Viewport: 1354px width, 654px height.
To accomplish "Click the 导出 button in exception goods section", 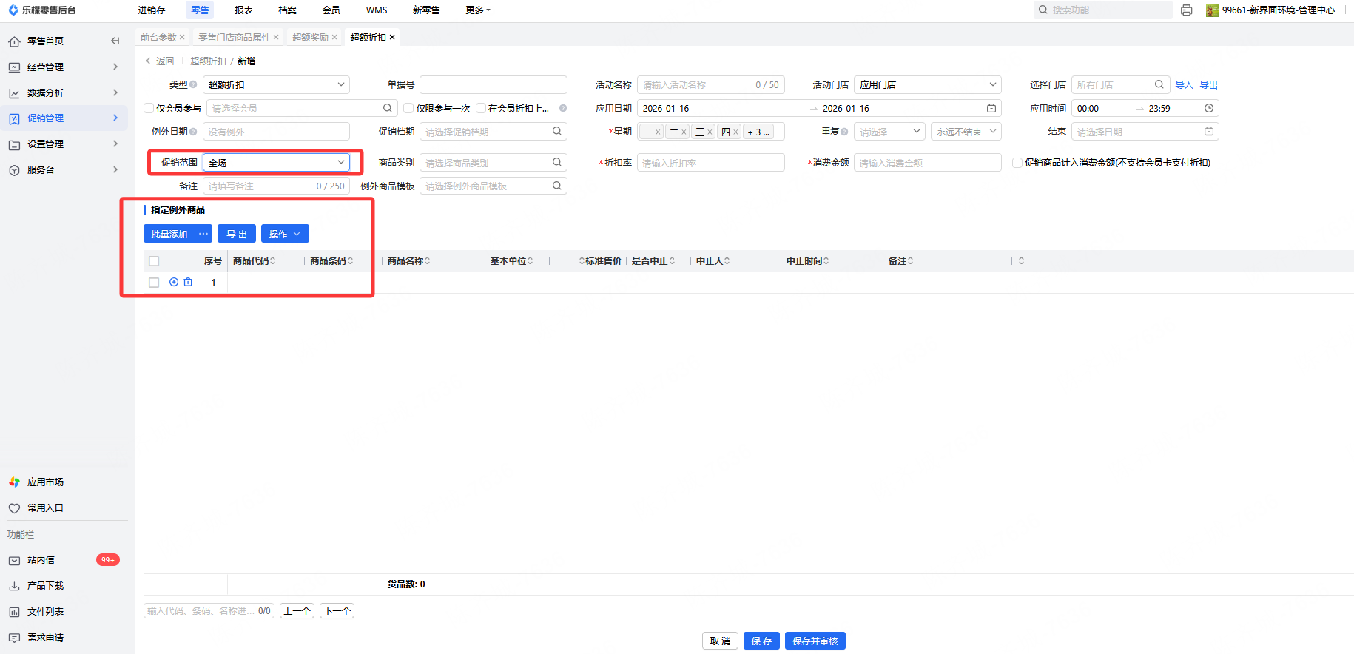I will [237, 234].
